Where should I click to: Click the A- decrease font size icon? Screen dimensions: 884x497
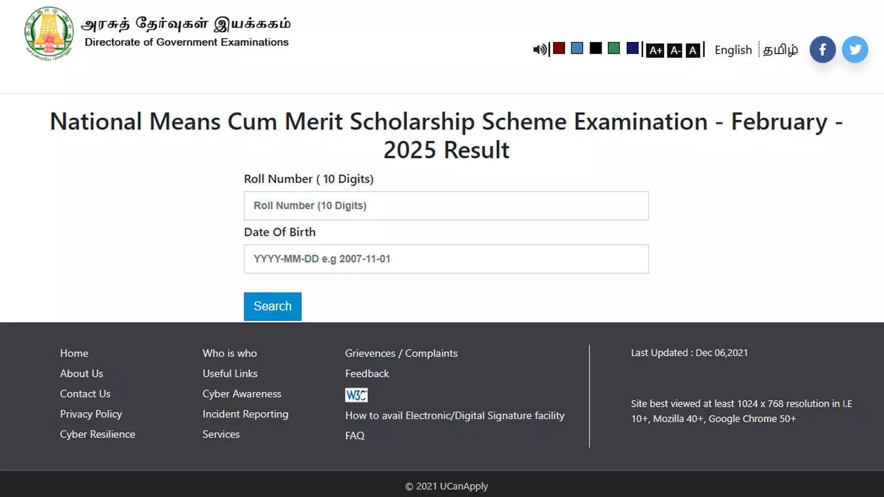(x=675, y=50)
